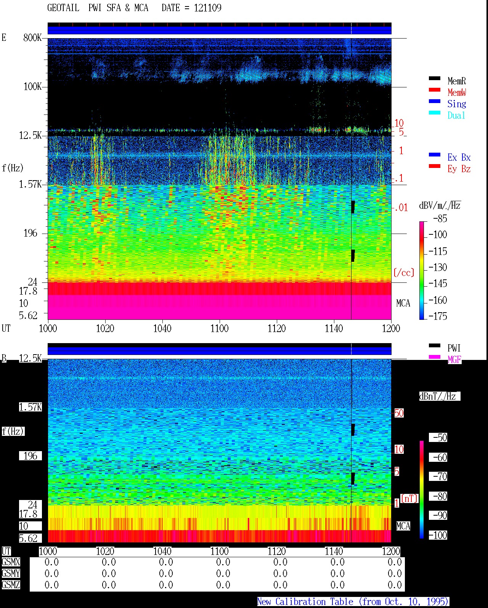Click the dBV/m electric field color bar
The image size is (488, 608).
tap(422, 270)
